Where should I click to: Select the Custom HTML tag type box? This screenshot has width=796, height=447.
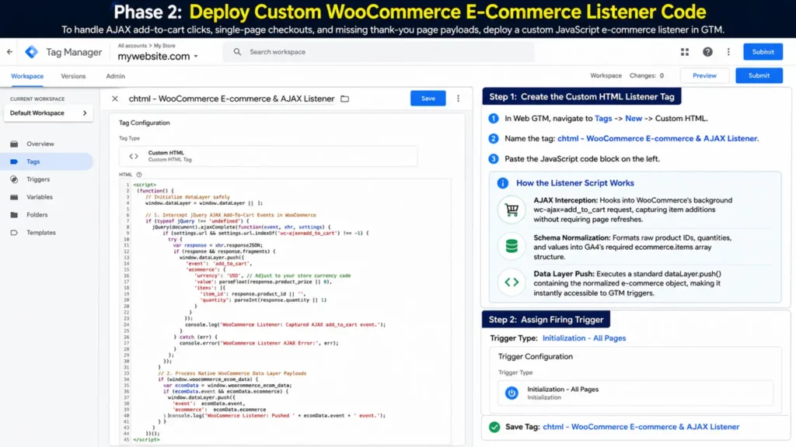268,156
